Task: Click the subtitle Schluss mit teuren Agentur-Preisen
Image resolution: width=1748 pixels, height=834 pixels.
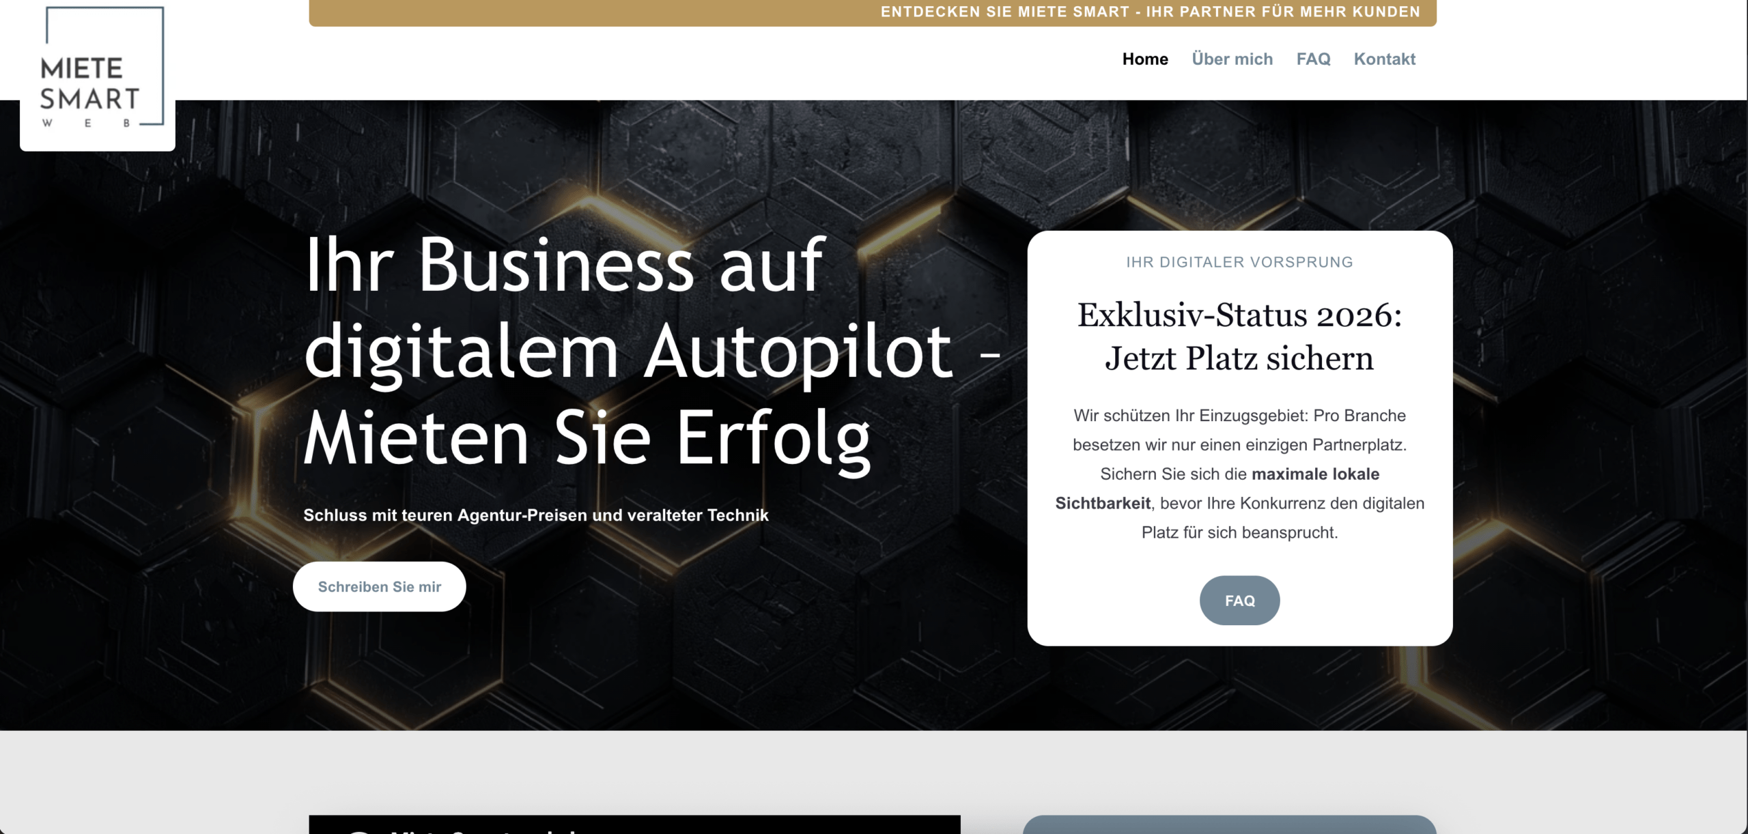Action: 536,515
